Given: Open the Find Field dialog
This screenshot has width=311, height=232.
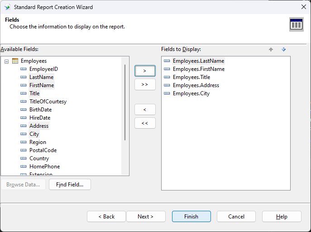Looking at the screenshot, I should 70,185.
